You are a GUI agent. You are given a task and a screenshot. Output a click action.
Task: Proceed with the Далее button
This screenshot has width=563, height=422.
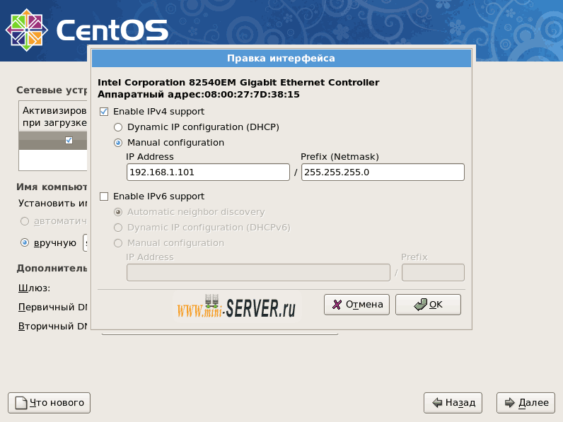[x=526, y=403]
